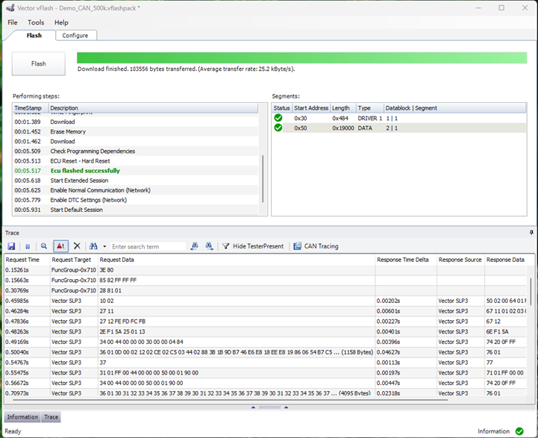Viewport: 538px width, 438px height.
Task: Pin the Trace panel
Action: tap(531, 233)
